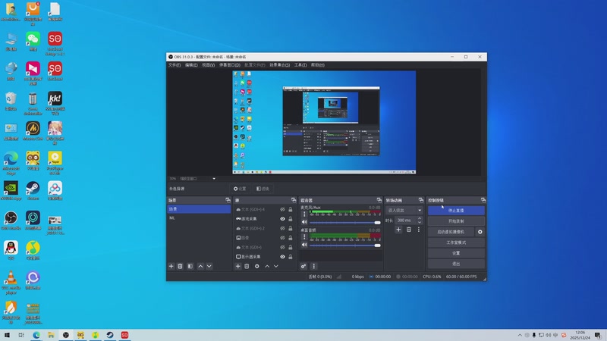Open Microsoft Edge from taskbar

coord(36,335)
